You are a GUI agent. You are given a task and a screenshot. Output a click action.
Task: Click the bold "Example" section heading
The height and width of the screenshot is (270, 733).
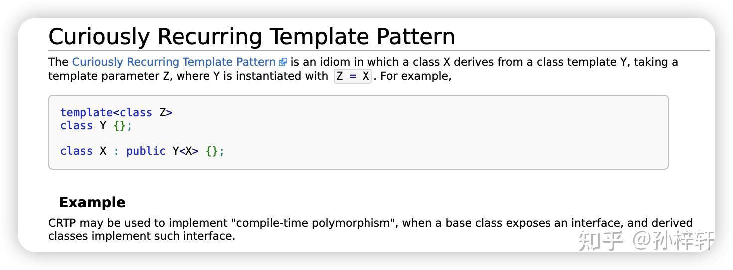92,202
